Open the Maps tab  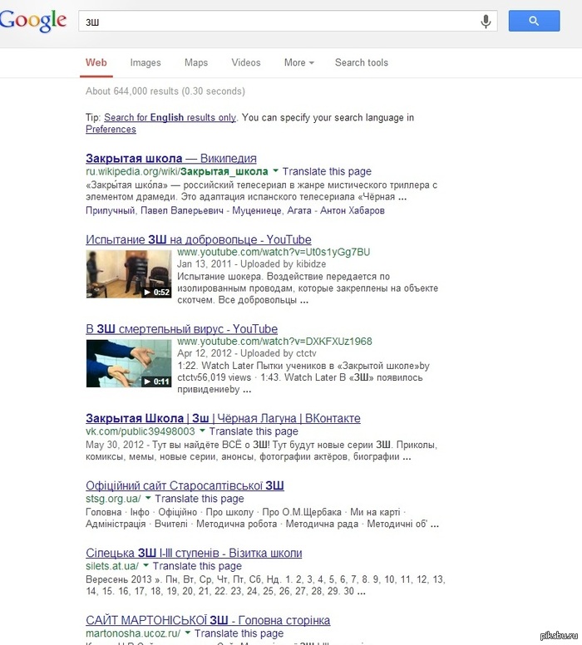(x=196, y=62)
